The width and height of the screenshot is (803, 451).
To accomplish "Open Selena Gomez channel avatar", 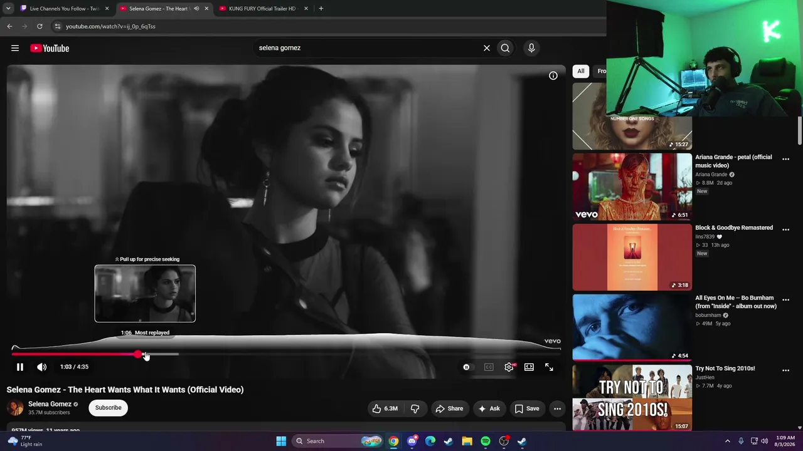I will pos(15,408).
